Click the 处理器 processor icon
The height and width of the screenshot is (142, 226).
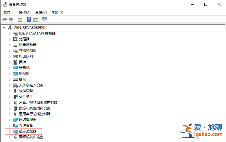point(15,39)
